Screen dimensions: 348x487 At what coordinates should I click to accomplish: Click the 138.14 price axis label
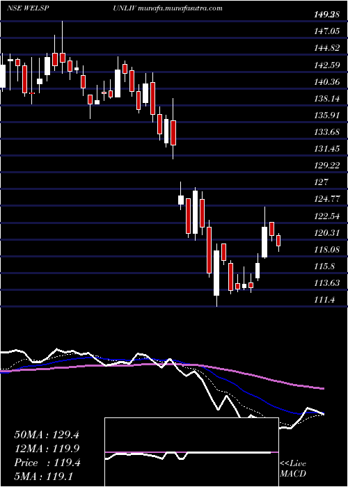tap(326, 99)
